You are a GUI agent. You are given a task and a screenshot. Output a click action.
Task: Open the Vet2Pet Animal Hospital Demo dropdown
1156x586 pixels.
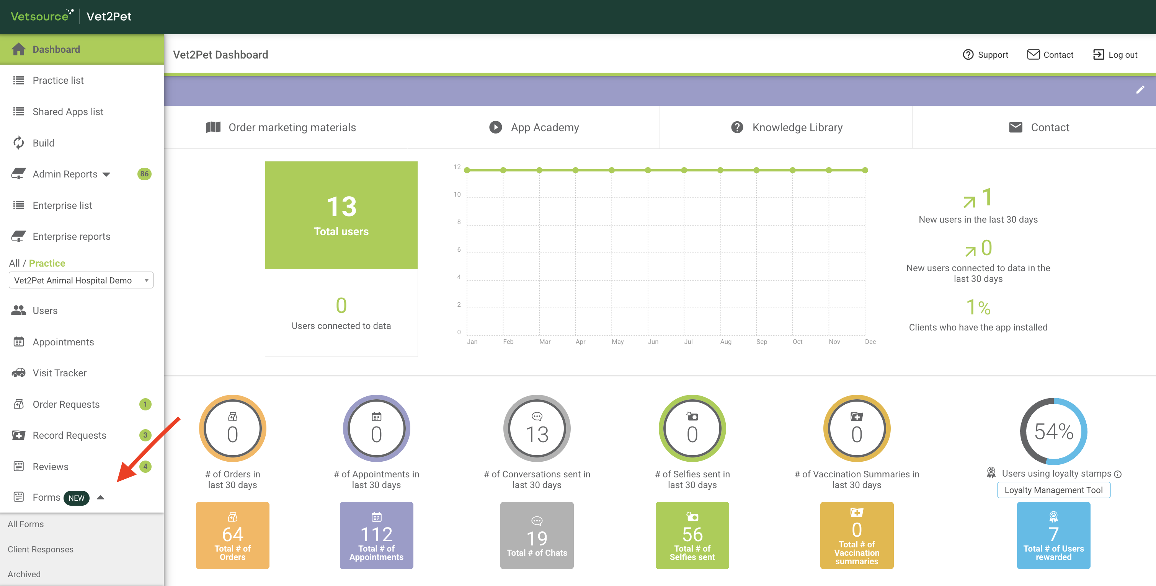tap(81, 280)
